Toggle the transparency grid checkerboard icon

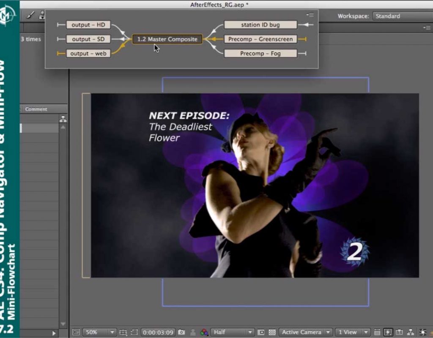(272, 332)
